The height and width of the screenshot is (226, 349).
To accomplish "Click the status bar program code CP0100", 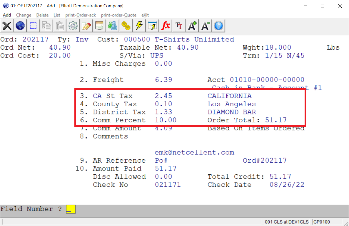I will click(322, 222).
